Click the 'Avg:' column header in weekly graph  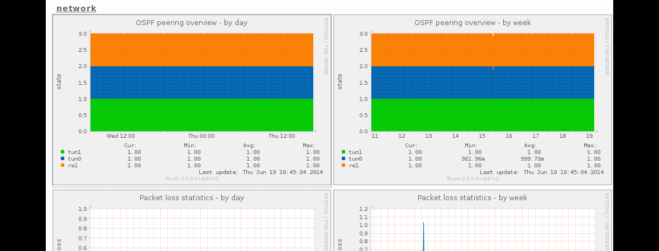pos(530,145)
